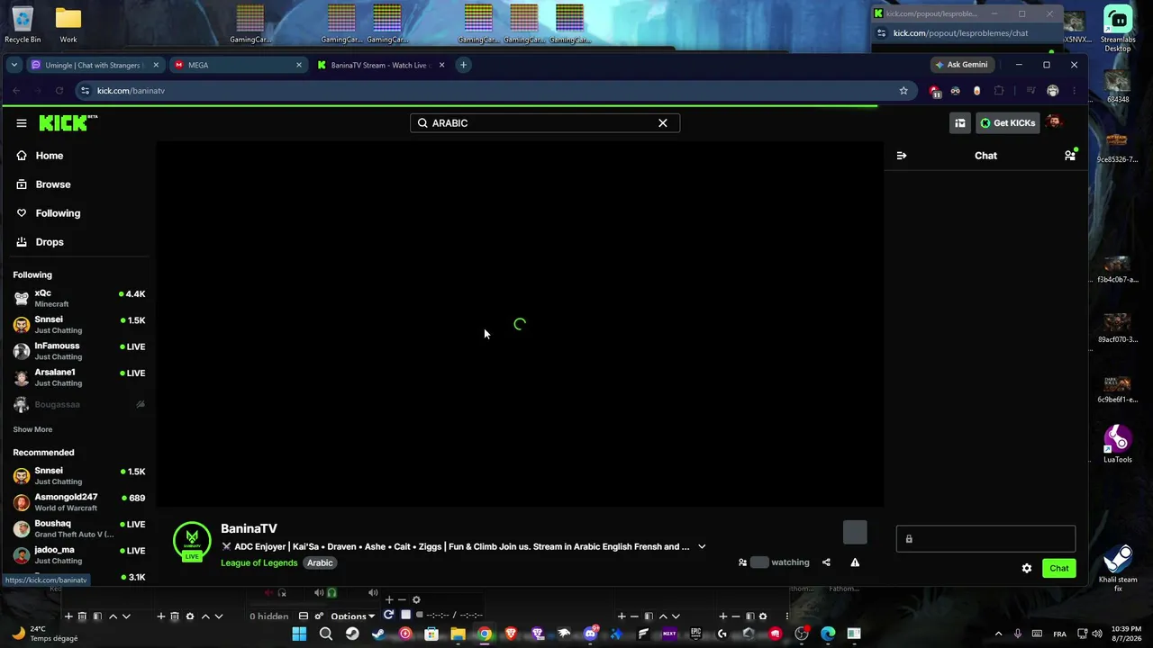1153x648 pixels.
Task: Open chat settings gear
Action: pos(1027,568)
